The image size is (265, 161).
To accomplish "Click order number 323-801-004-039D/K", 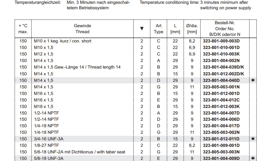I will point(223,67).
